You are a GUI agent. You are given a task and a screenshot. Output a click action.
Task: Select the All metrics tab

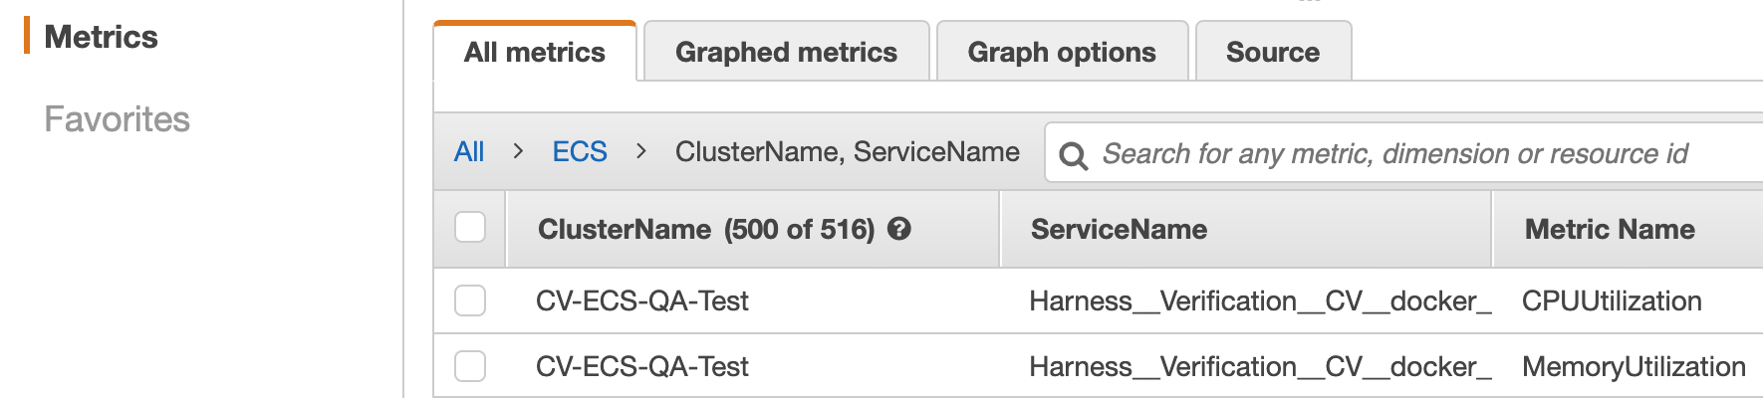(535, 52)
